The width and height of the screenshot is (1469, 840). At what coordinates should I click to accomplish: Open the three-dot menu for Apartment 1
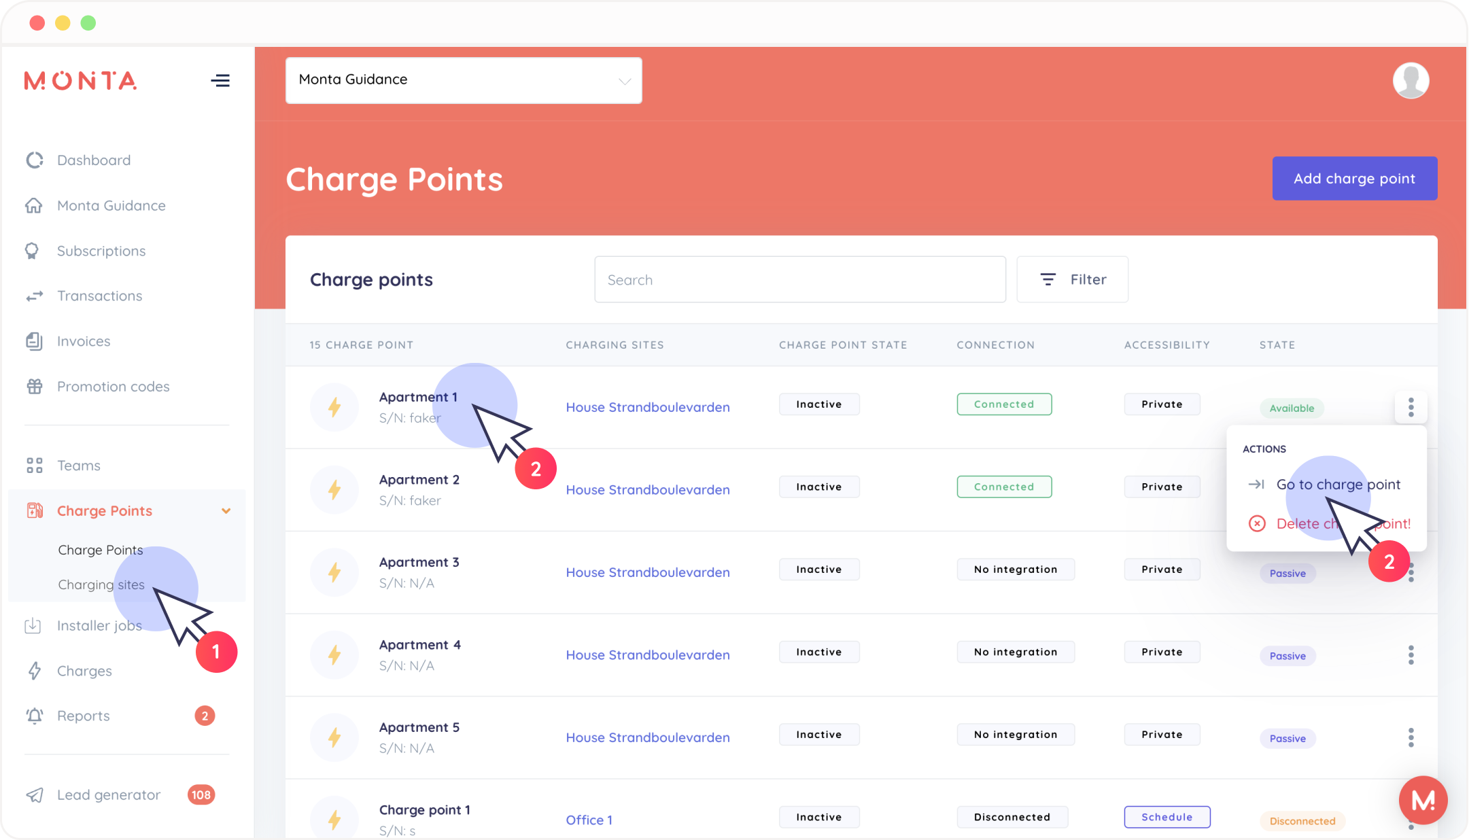click(1411, 407)
